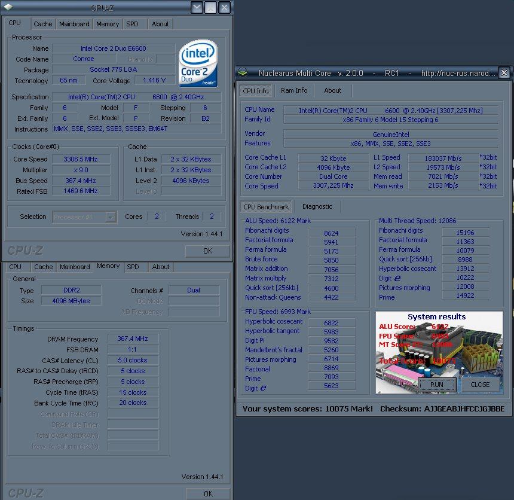514x500 pixels.
Task: Click the Mem read value 7021 Mb/s
Action: pyautogui.click(x=443, y=176)
